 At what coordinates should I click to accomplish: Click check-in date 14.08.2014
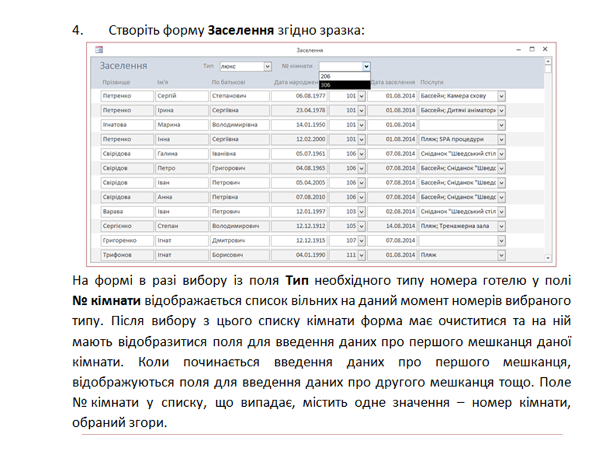click(x=392, y=227)
